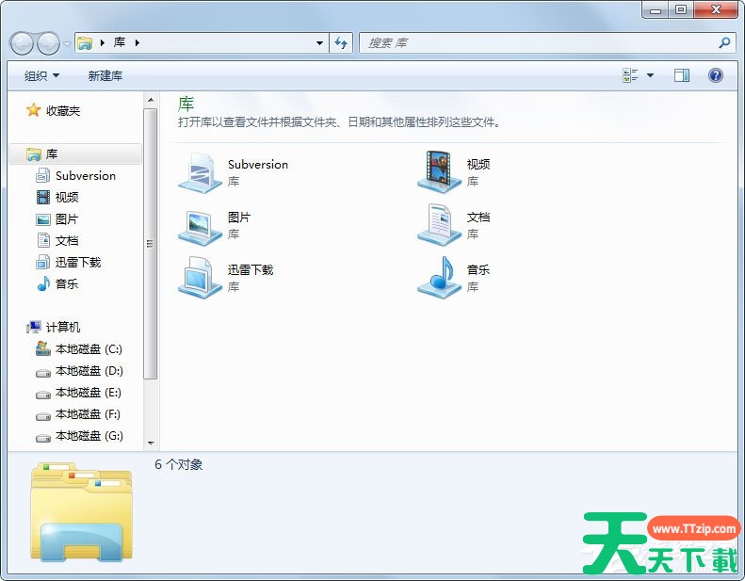Click the navigation pane scrollbar up arrow
Screen dimensions: 745x581
[151, 100]
